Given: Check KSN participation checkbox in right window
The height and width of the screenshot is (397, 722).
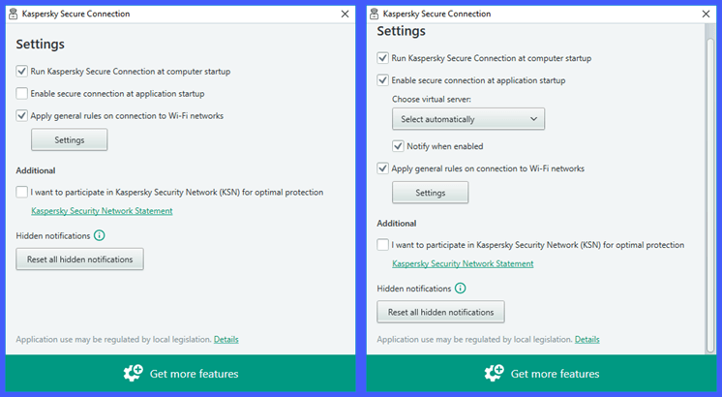Looking at the screenshot, I should [382, 245].
